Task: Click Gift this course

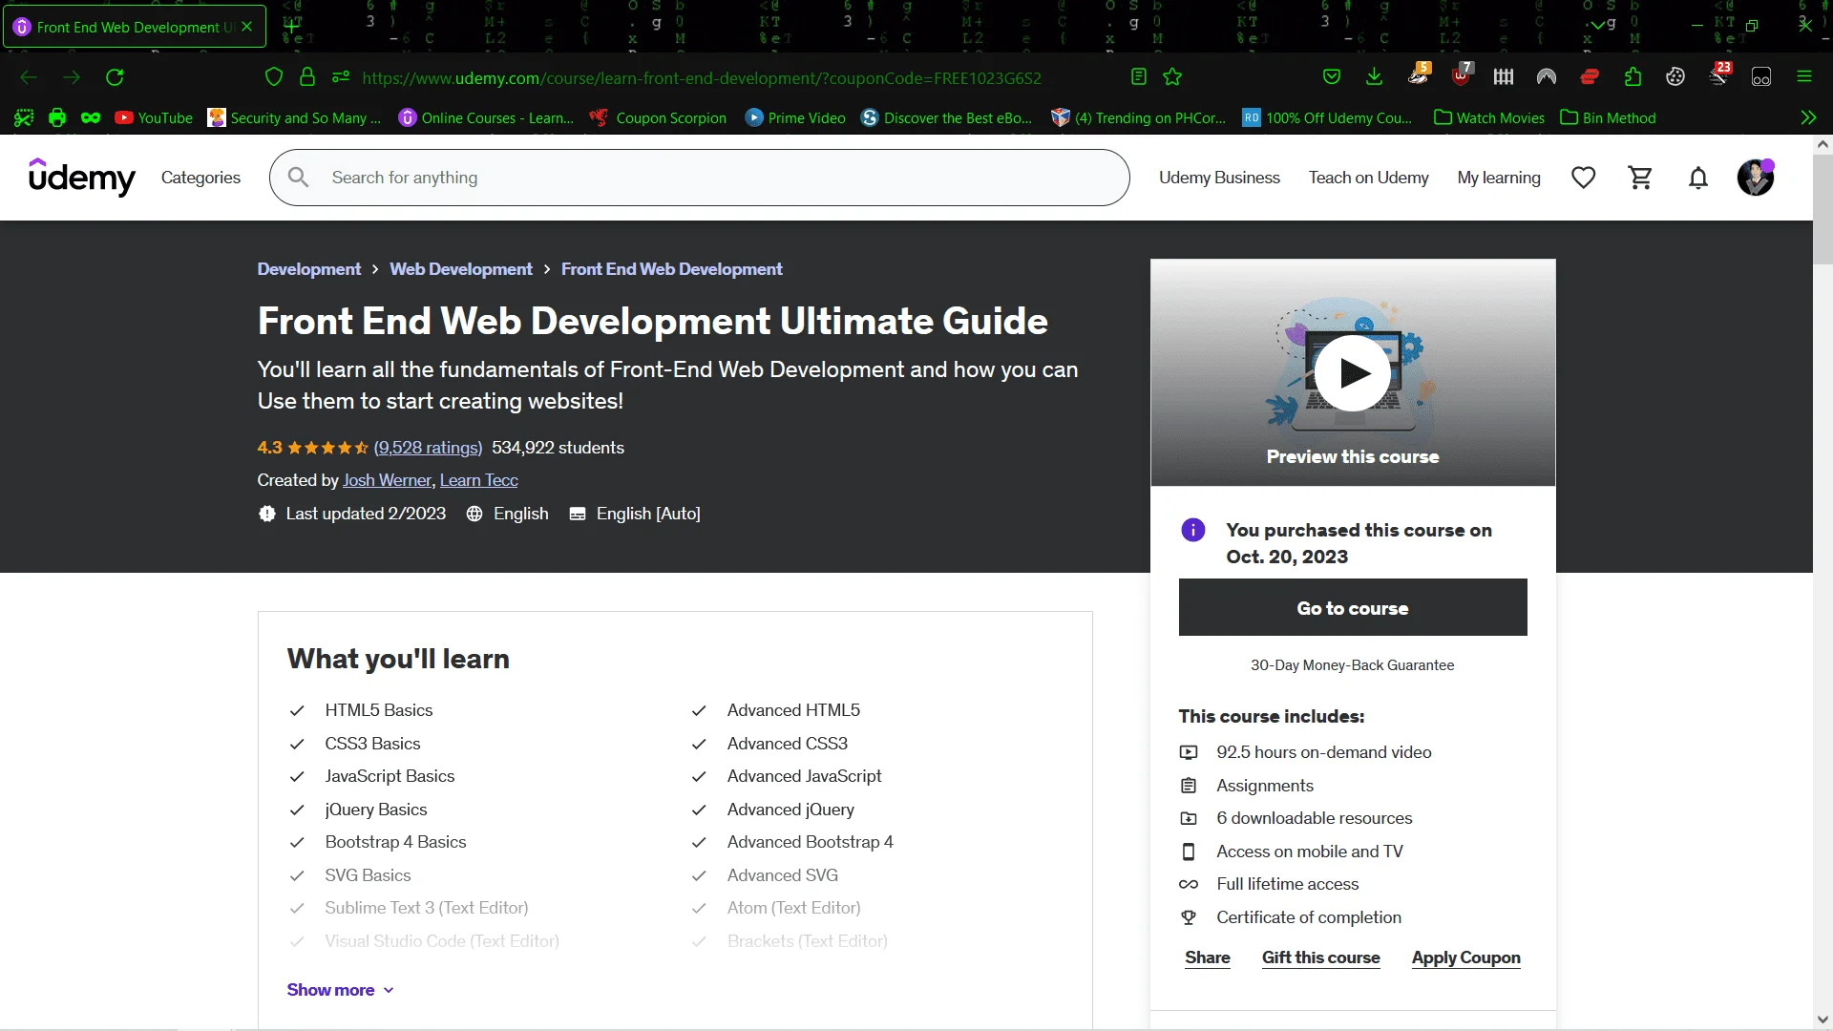Action: pyautogui.click(x=1321, y=957)
